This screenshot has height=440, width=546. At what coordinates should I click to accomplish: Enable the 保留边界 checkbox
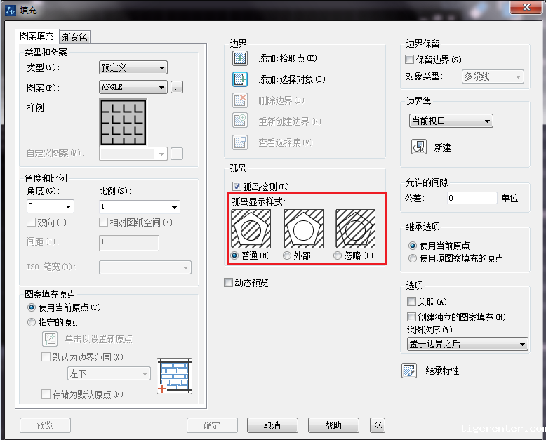(411, 60)
